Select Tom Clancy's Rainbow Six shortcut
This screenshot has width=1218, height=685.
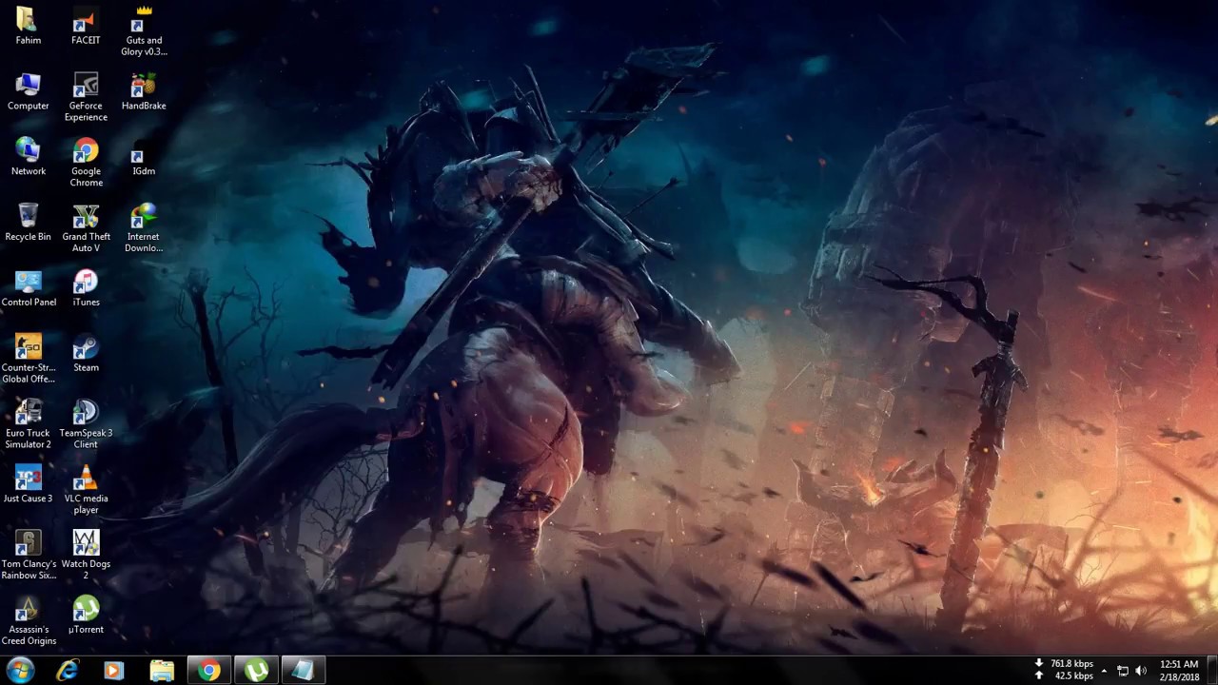[x=29, y=556]
